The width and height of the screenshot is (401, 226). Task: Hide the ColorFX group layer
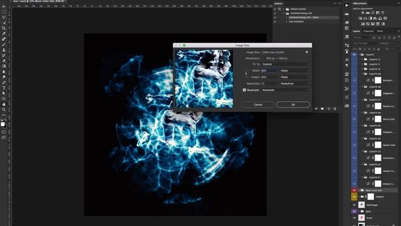tap(354, 55)
